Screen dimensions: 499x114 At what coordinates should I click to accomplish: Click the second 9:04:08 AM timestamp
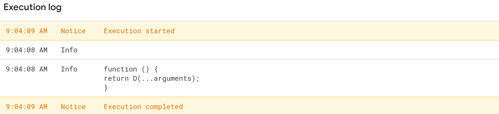pyautogui.click(x=27, y=69)
